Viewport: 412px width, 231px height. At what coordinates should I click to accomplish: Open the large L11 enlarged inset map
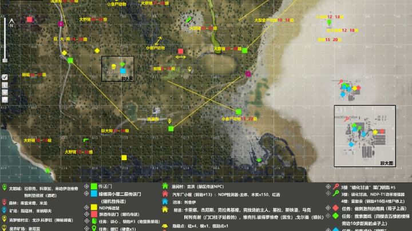365,136
